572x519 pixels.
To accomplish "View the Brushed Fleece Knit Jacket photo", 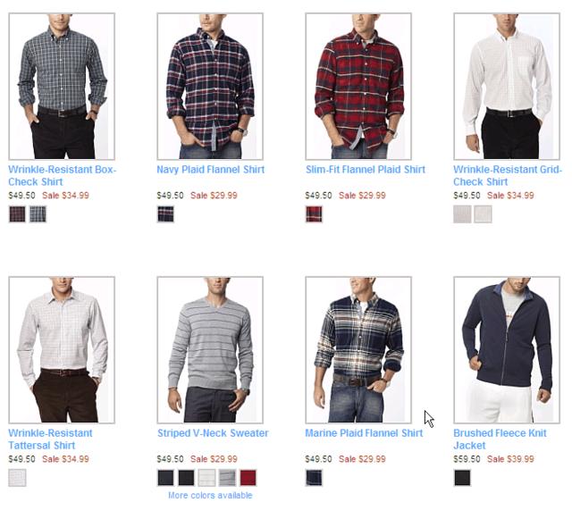I will (507, 350).
